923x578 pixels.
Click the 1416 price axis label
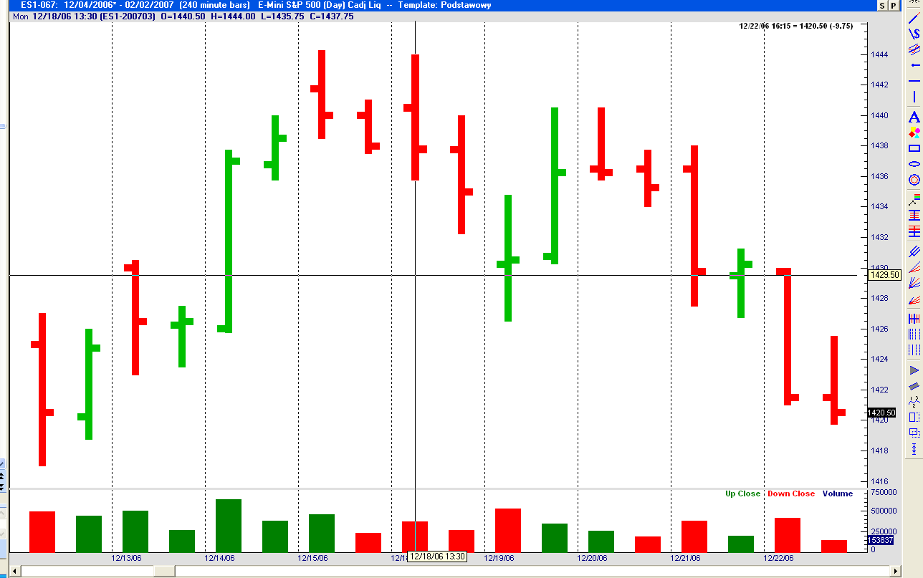point(879,481)
